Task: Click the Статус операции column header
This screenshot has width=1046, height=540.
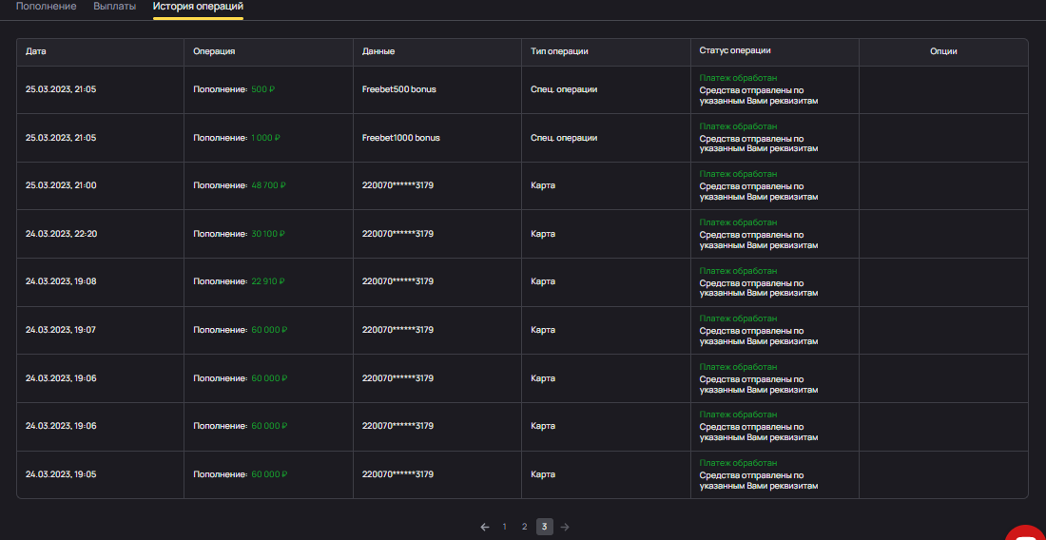Action: click(734, 51)
